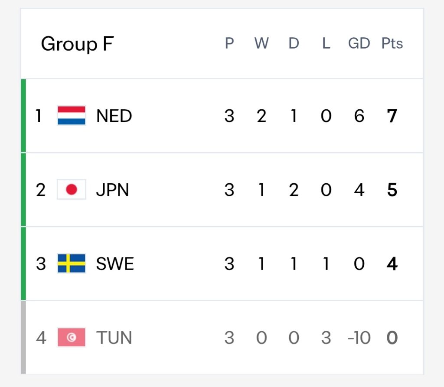Click the Pts column header
Screen dimensions: 444x387
392,43
